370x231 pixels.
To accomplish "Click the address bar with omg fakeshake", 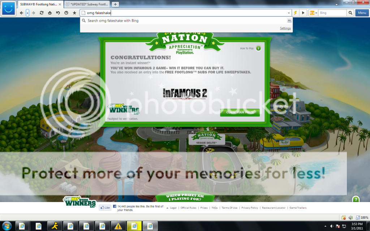I will click(x=184, y=13).
